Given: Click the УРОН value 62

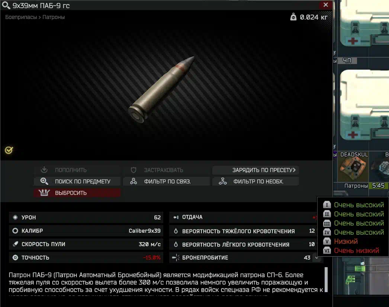Looking at the screenshot, I should (157, 217).
